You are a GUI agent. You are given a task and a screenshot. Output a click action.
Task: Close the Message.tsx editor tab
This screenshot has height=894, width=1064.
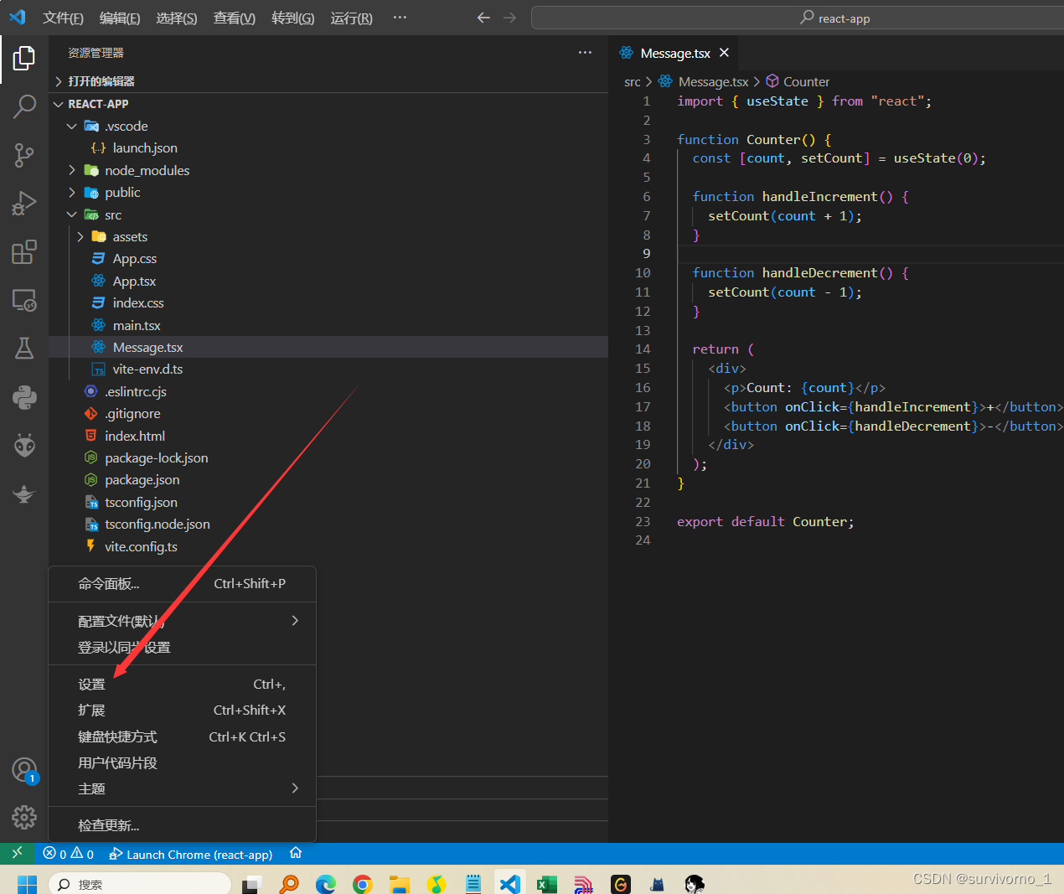(x=724, y=53)
